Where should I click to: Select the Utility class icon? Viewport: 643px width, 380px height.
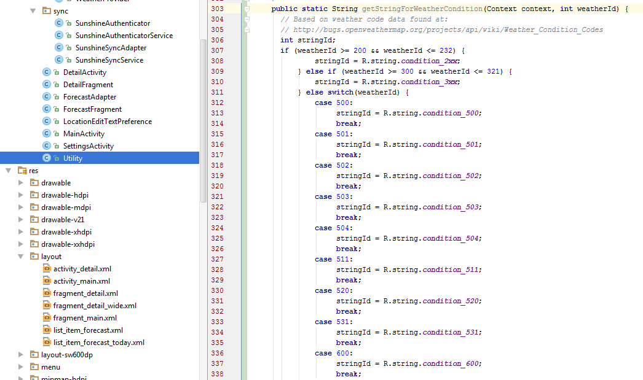tap(46, 158)
